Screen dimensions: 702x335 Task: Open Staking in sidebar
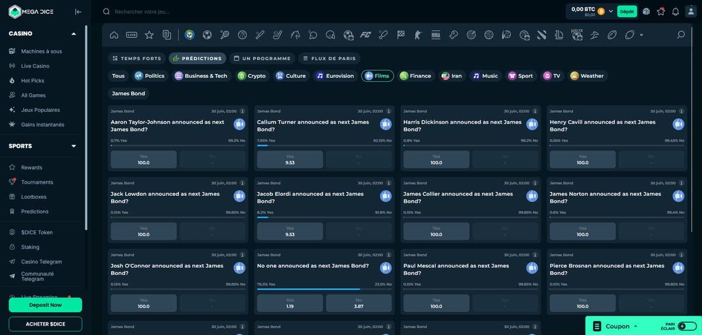pos(30,247)
